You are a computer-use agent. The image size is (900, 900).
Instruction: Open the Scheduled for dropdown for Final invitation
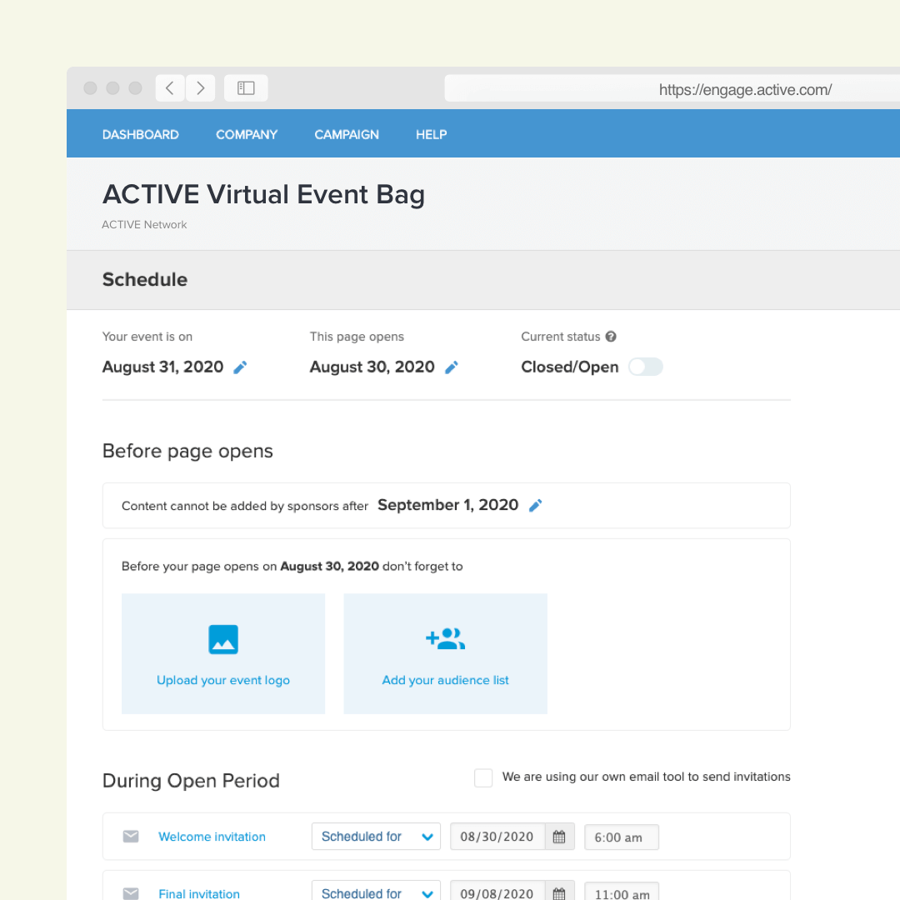tap(376, 891)
